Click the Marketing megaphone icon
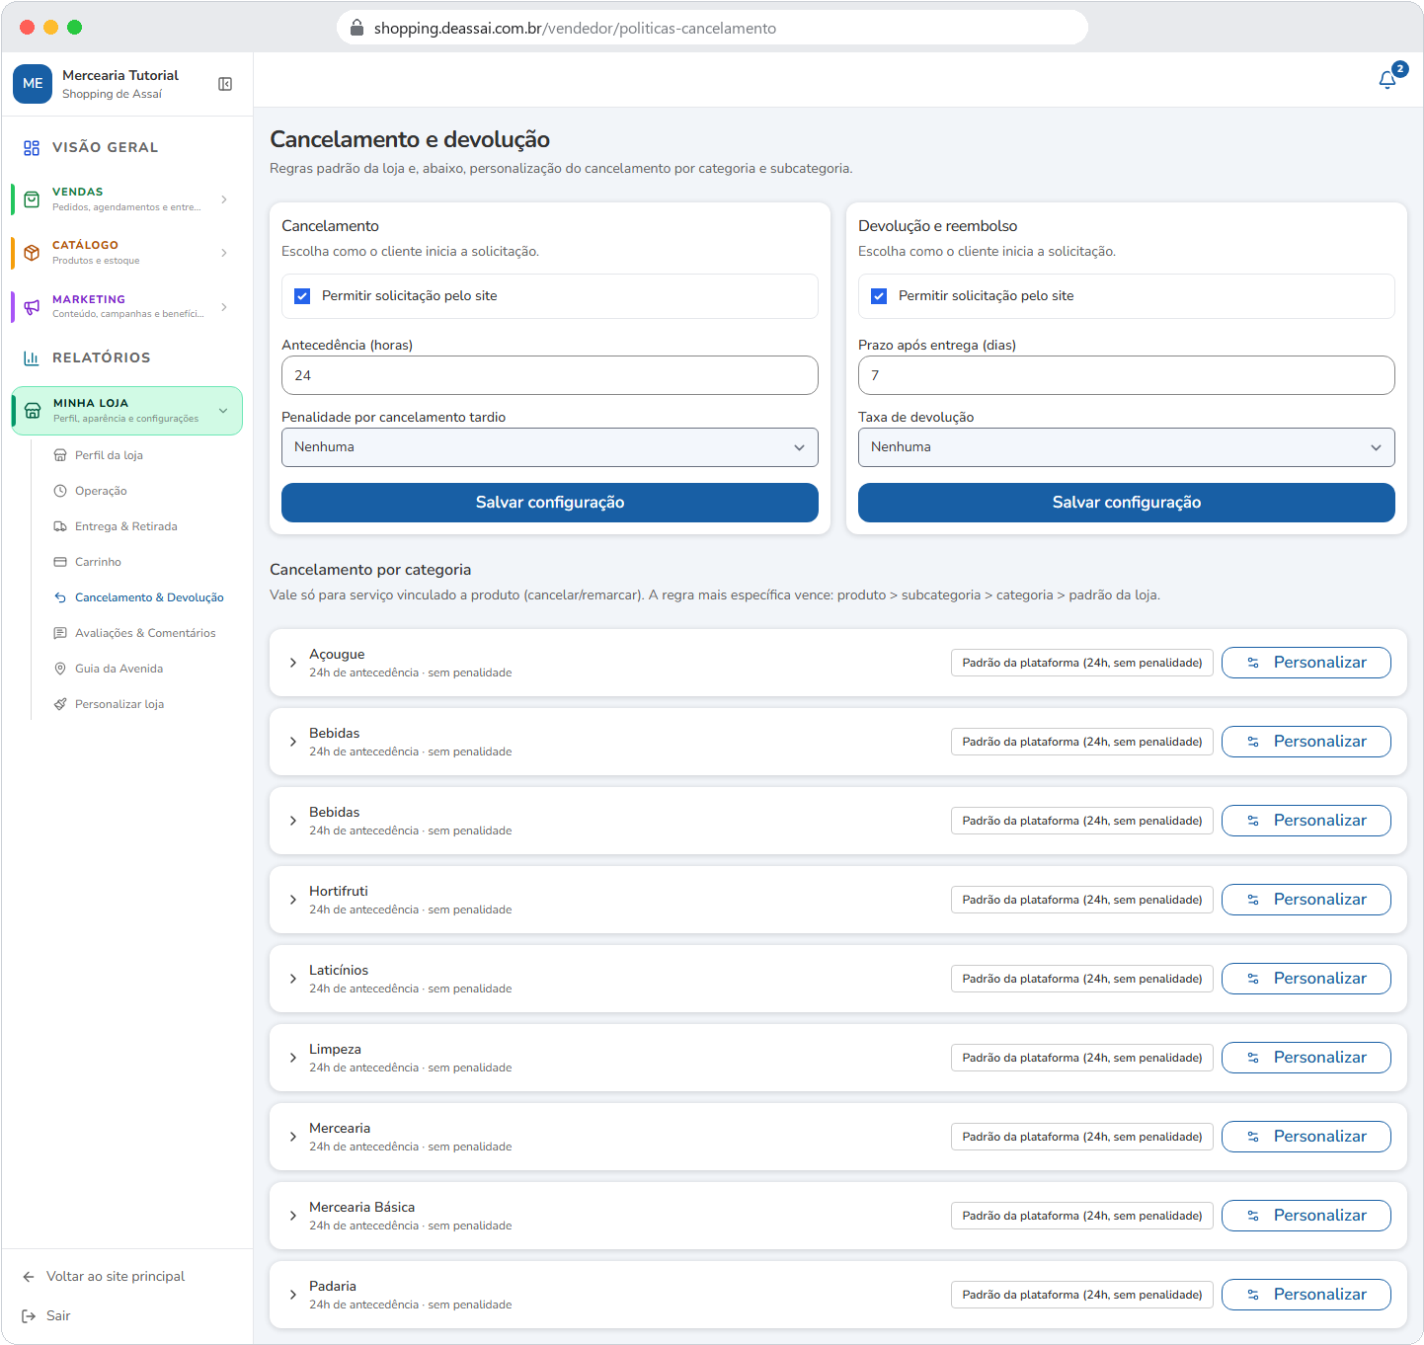This screenshot has width=1424, height=1345. (x=32, y=306)
